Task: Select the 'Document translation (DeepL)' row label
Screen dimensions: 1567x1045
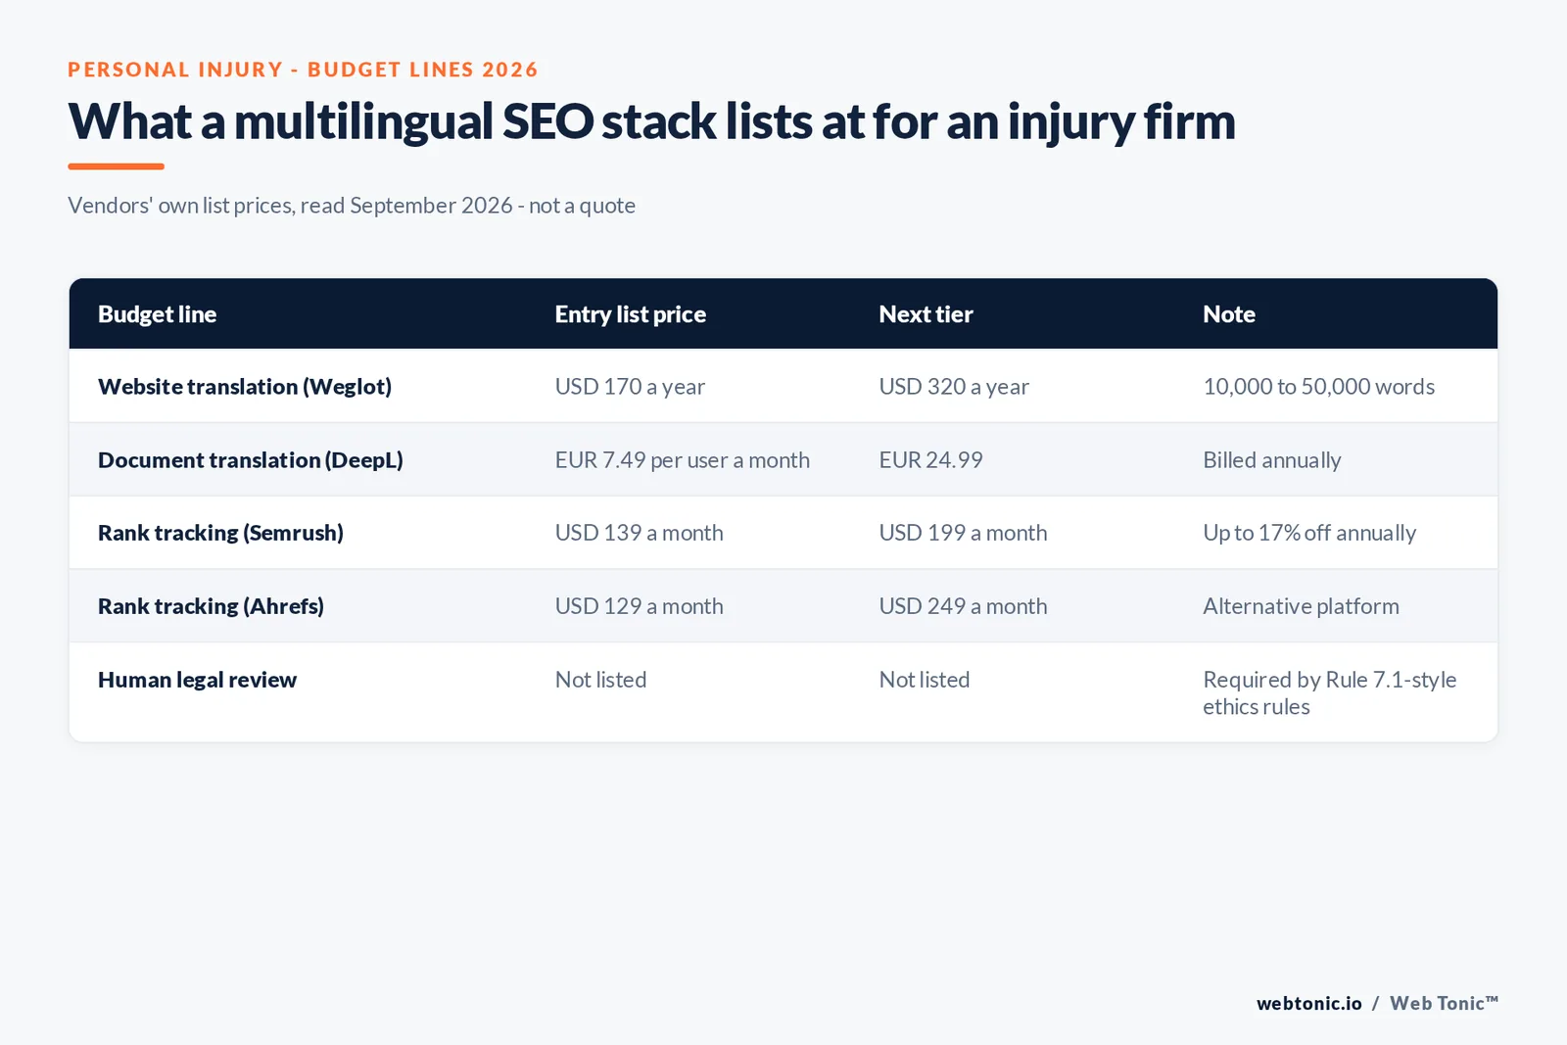Action: point(251,460)
